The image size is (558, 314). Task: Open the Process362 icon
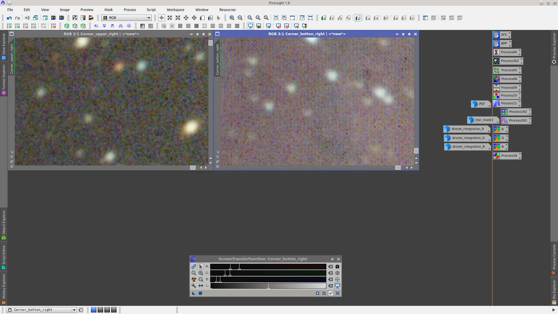click(508, 61)
